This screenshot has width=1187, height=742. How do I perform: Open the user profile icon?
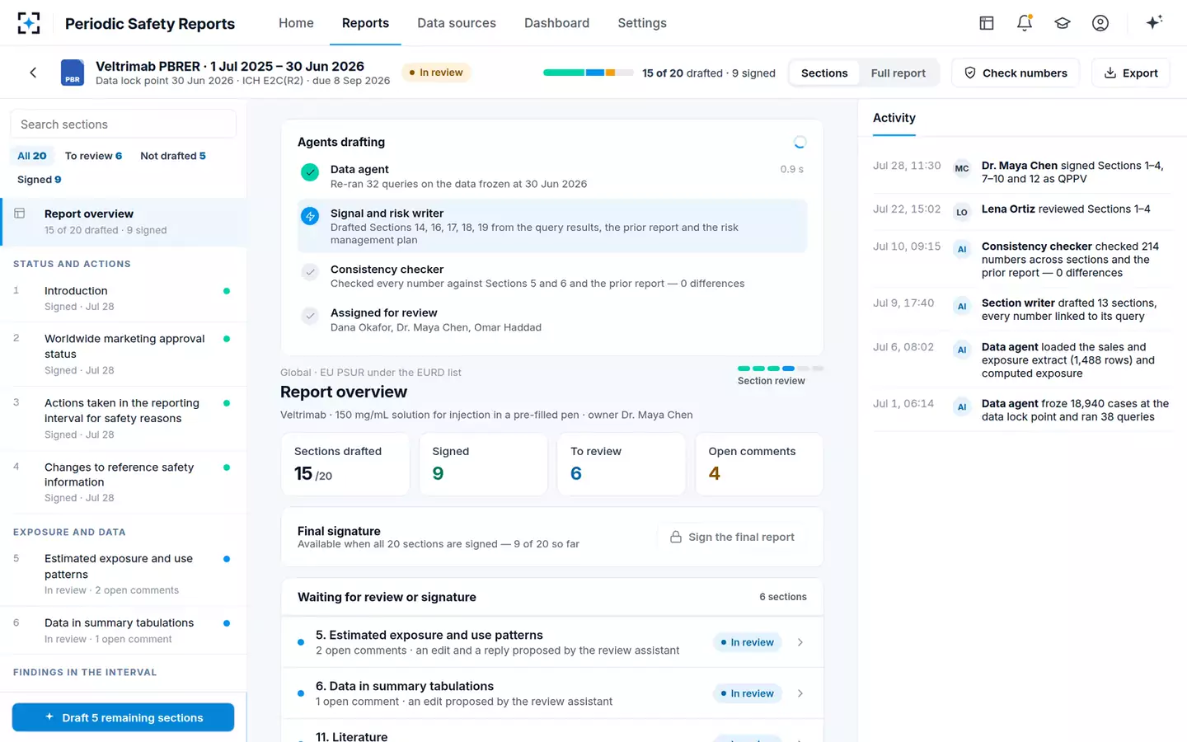point(1100,23)
